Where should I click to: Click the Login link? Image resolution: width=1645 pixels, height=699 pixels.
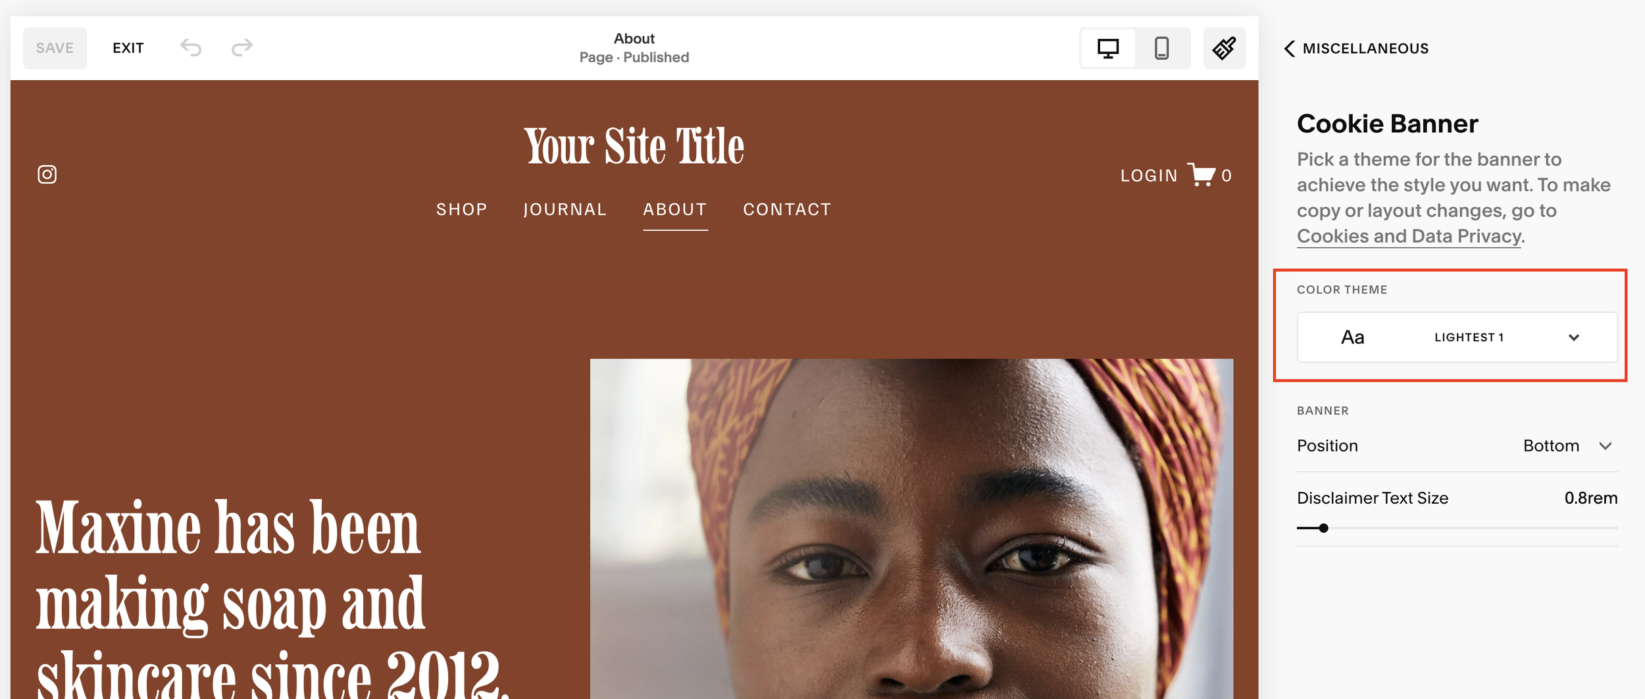tap(1149, 176)
